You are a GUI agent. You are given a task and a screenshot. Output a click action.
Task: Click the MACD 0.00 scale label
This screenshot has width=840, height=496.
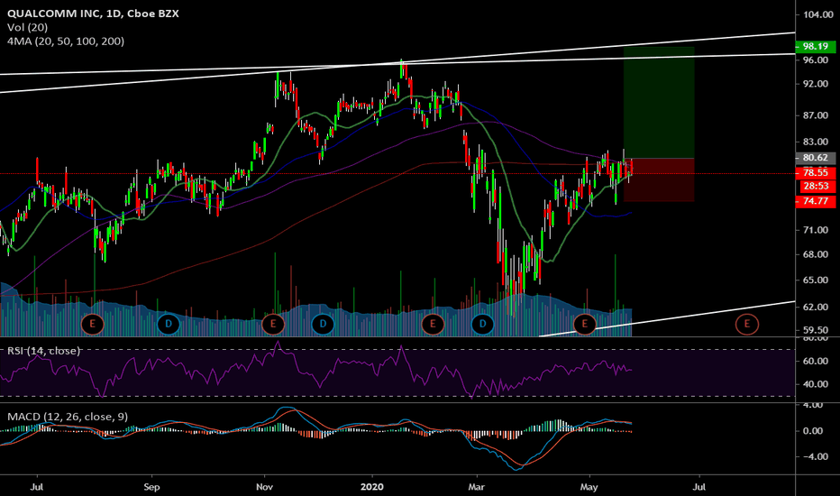(x=814, y=431)
